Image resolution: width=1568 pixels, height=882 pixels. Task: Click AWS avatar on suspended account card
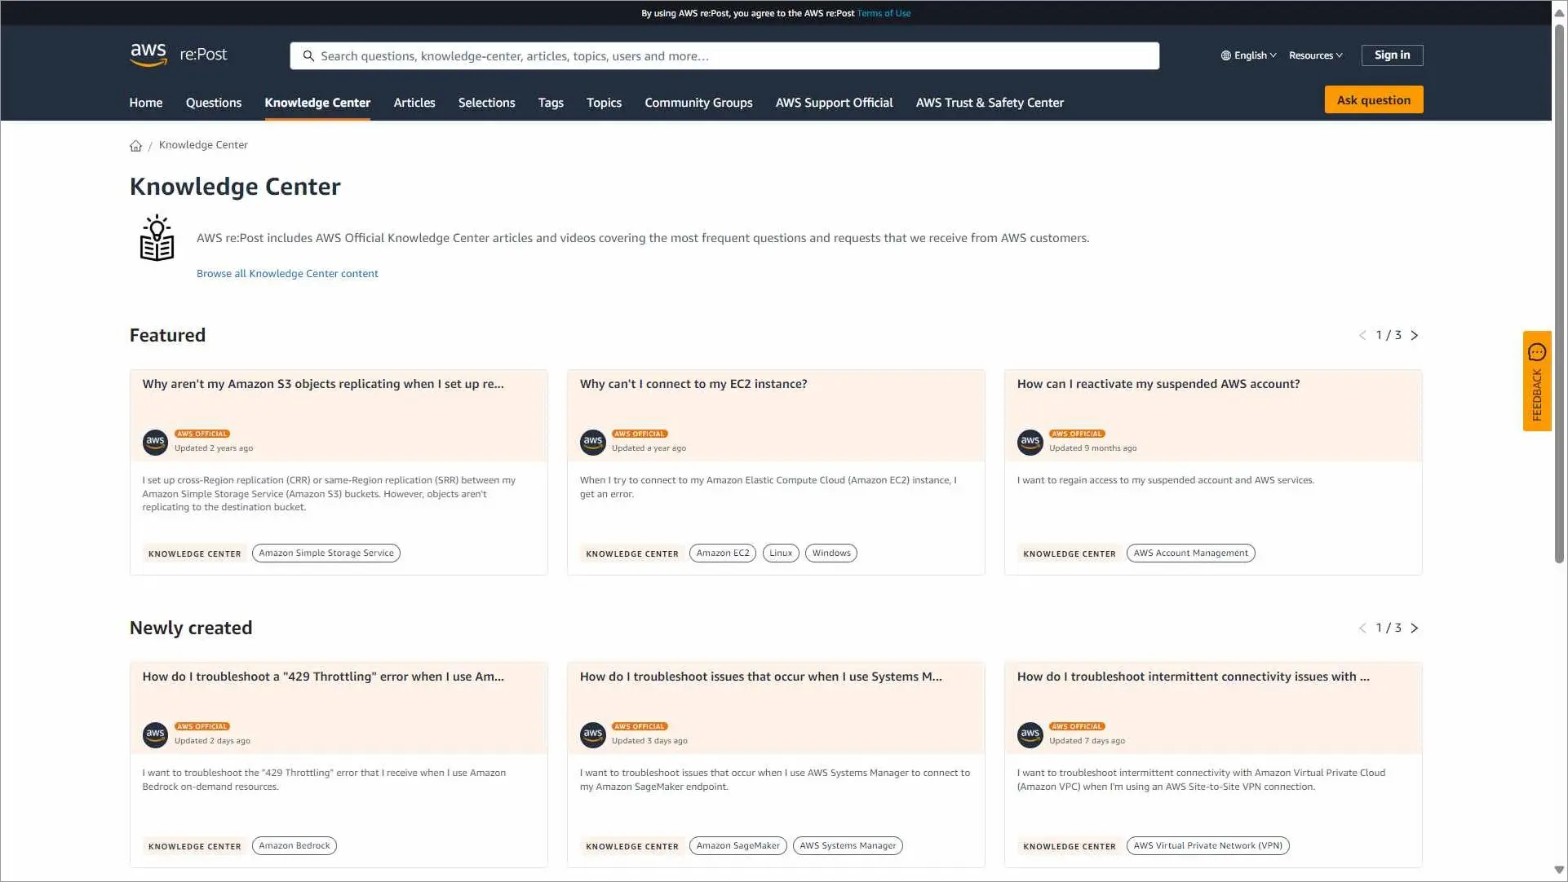(x=1030, y=442)
